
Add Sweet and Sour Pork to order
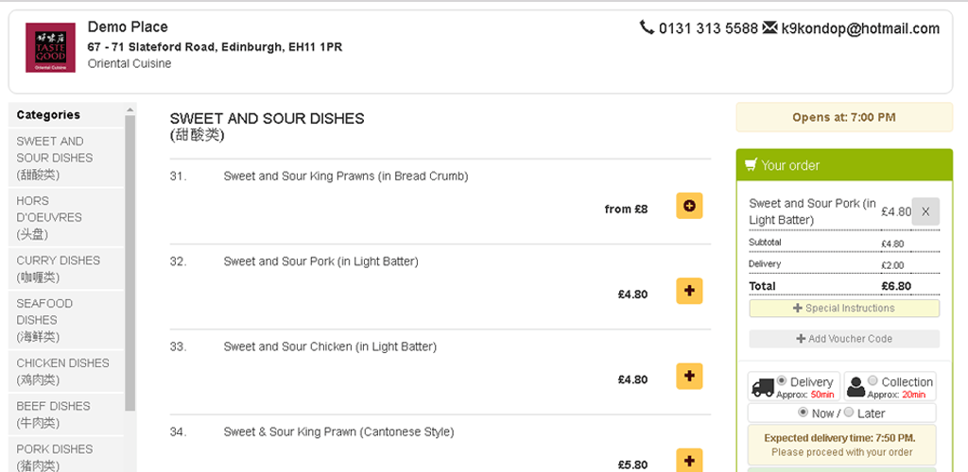[689, 291]
